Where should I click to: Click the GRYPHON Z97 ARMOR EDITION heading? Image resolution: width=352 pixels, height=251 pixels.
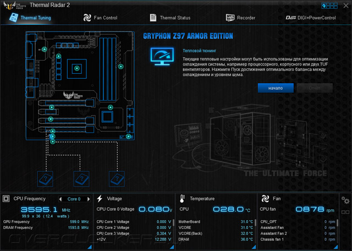188,36
